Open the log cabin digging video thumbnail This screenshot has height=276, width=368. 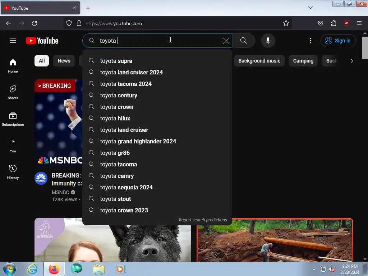pyautogui.click(x=275, y=240)
